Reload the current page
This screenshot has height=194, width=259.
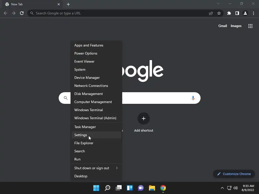[22, 13]
